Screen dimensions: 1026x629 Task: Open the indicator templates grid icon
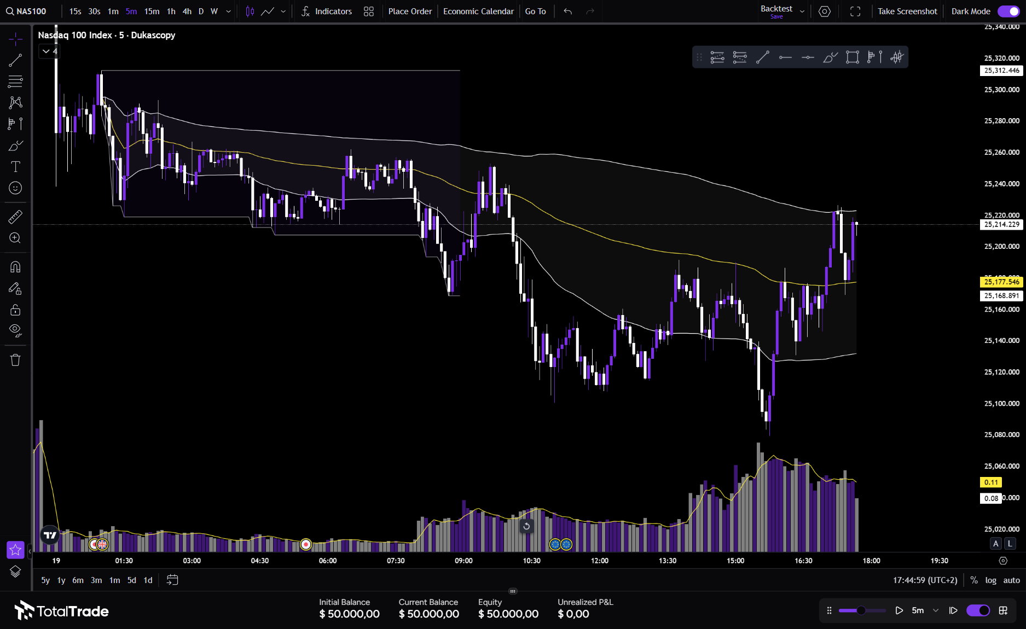coord(369,11)
